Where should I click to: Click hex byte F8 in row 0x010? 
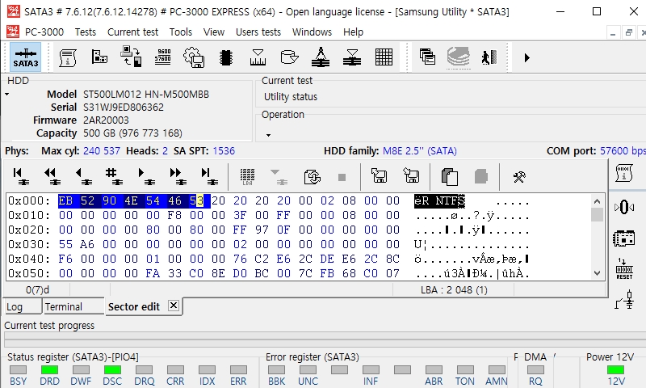coord(174,215)
